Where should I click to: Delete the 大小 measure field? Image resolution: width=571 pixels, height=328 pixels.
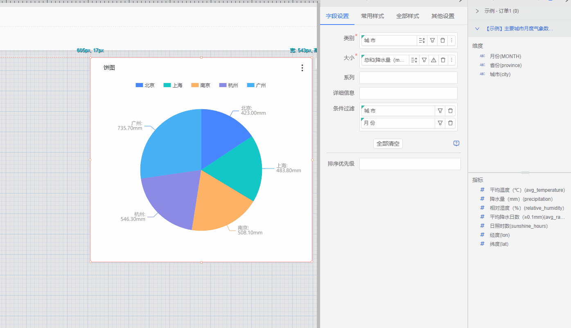443,60
